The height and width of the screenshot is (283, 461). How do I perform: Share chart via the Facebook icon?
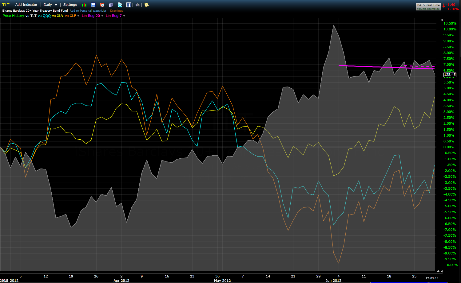click(x=129, y=5)
